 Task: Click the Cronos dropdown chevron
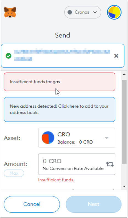coord(95,12)
